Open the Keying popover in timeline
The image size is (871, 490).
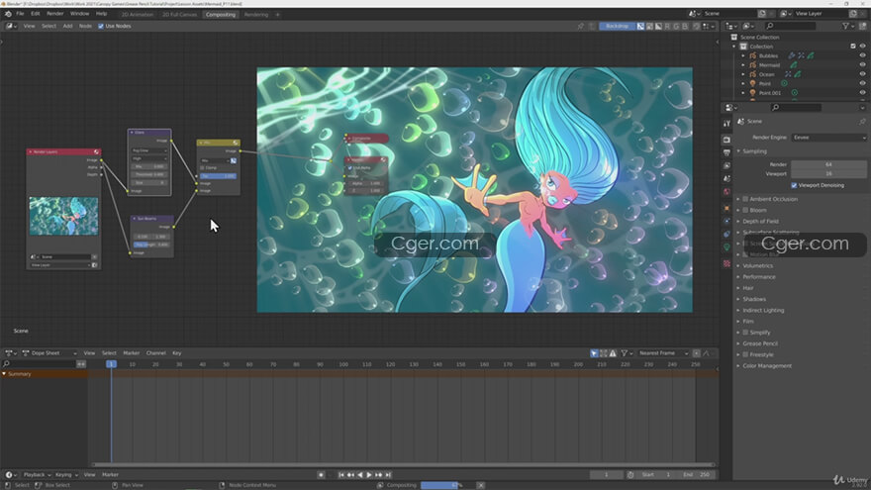point(64,475)
